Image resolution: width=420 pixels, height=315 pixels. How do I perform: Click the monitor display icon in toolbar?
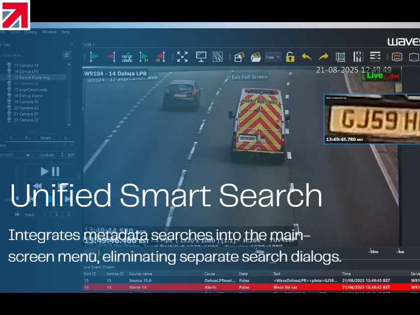(x=201, y=57)
